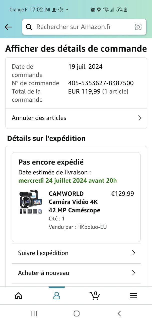The width and height of the screenshot is (152, 322).
Task: Open CAMWORLD Caméra Vidéo 4K product link
Action: point(74,202)
